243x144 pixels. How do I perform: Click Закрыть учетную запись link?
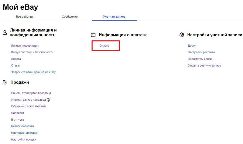(x=204, y=65)
